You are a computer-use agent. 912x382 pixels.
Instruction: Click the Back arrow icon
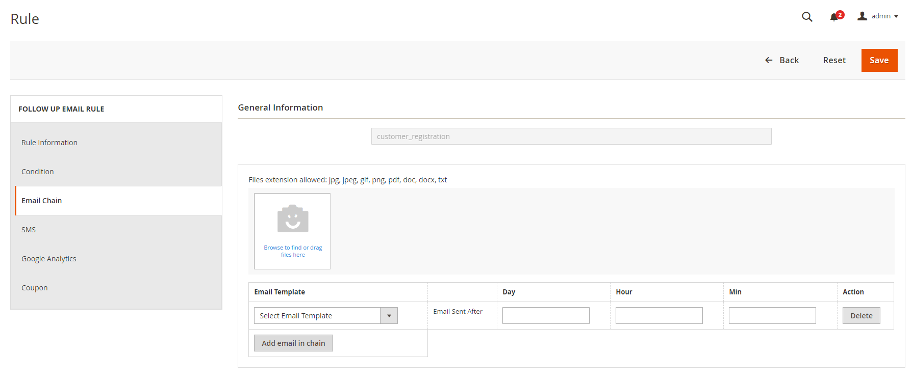tap(769, 60)
